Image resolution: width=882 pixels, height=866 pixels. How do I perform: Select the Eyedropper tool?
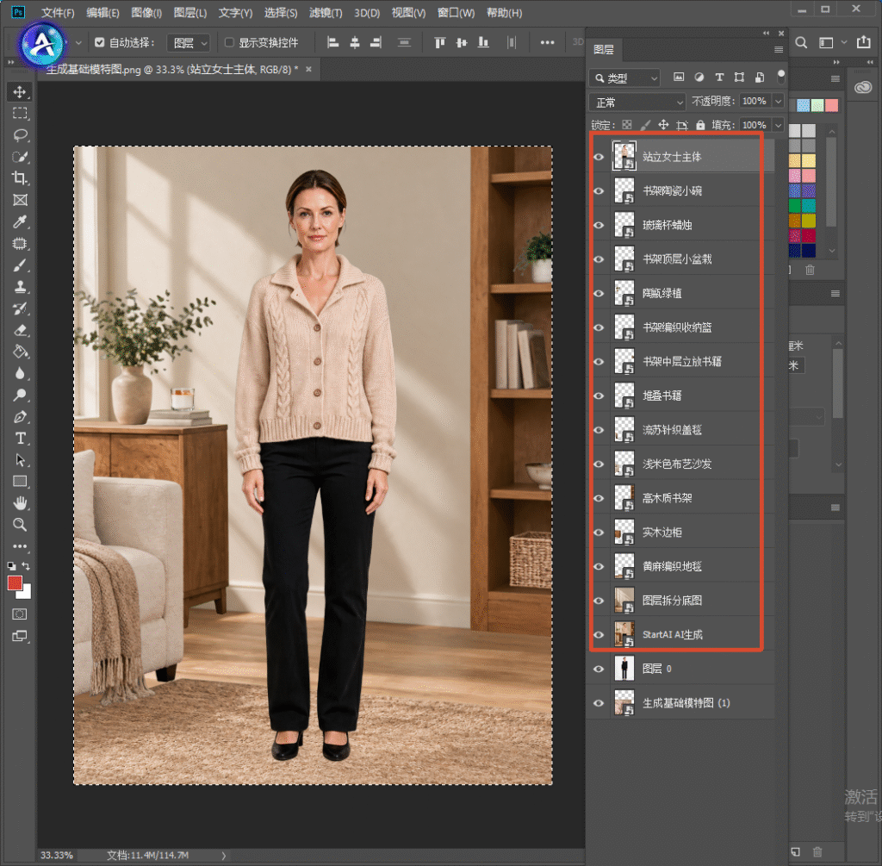(x=20, y=221)
